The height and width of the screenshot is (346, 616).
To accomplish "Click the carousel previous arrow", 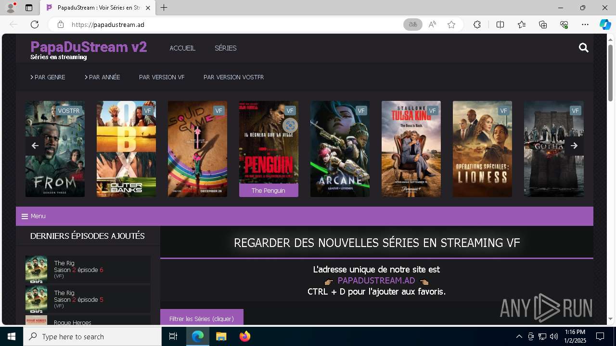I will point(35,146).
